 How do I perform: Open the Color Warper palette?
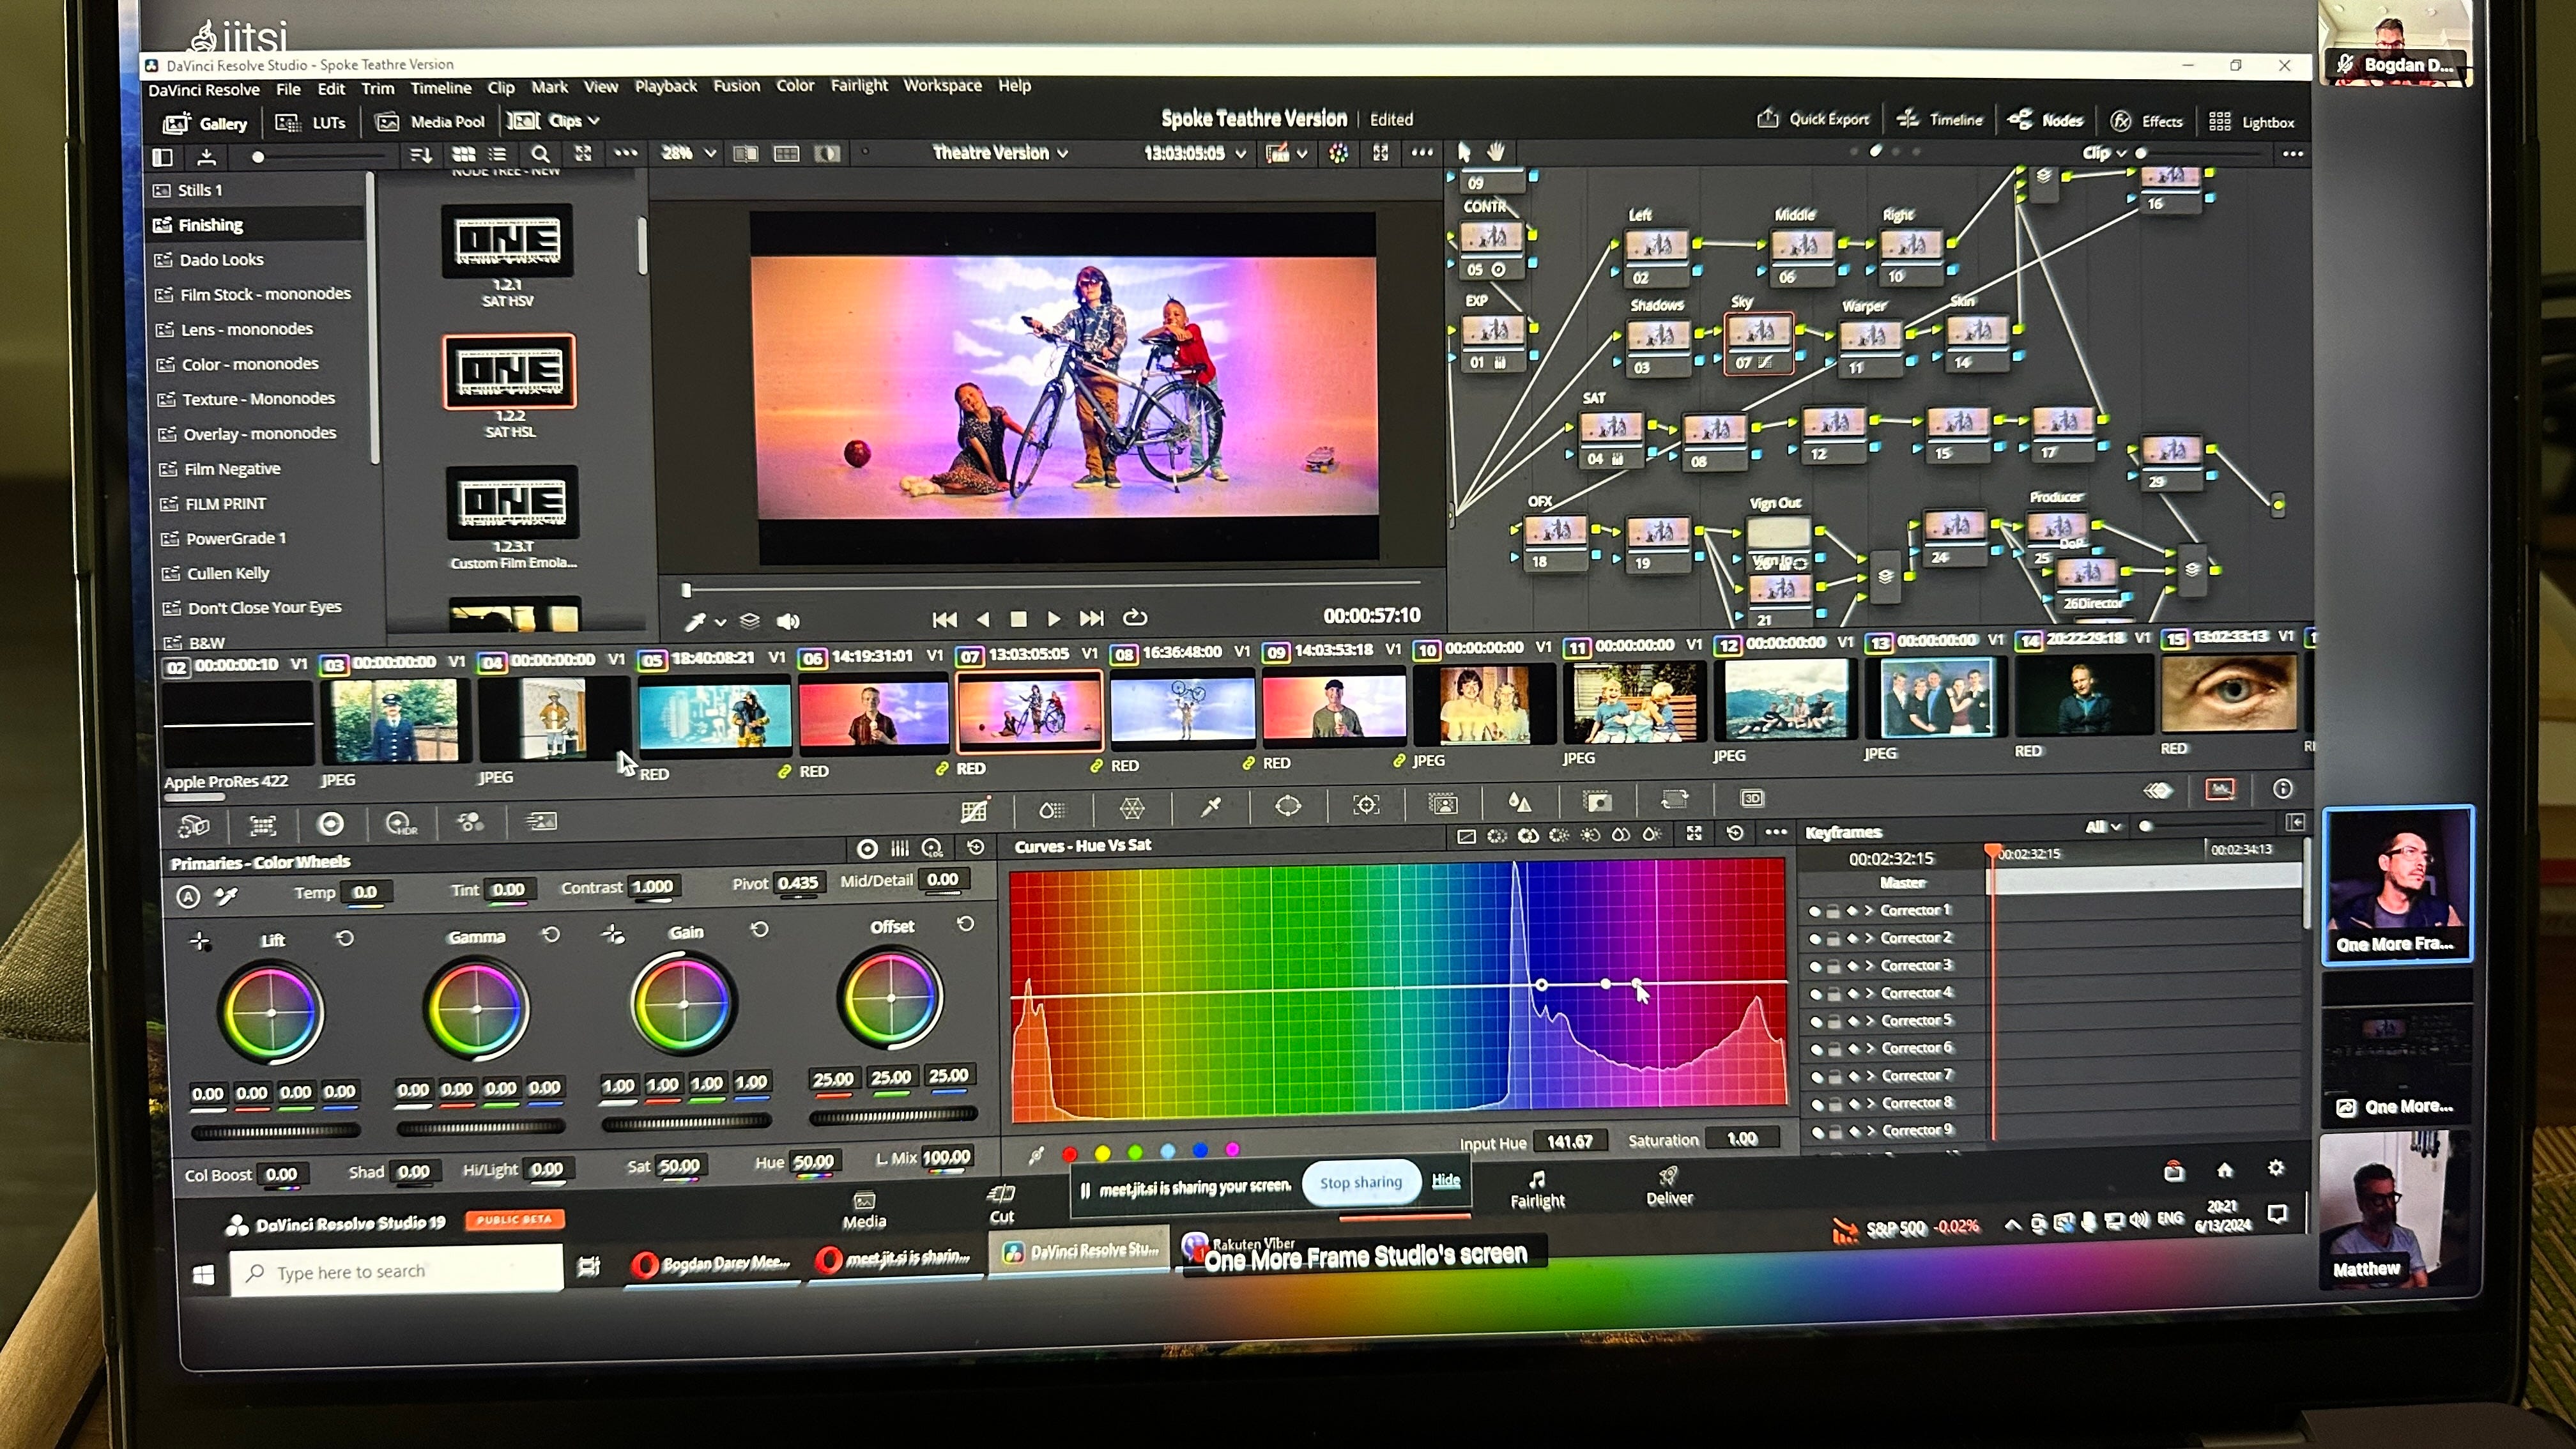point(1131,807)
